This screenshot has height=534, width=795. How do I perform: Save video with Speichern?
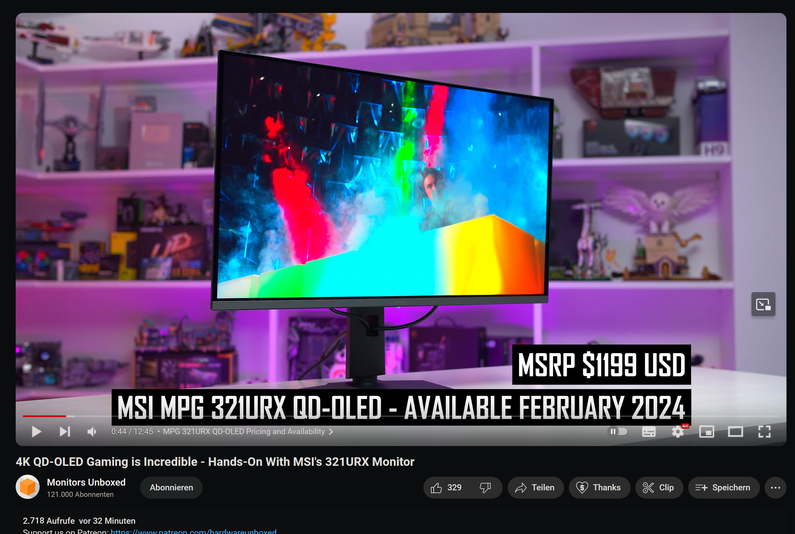pos(724,488)
